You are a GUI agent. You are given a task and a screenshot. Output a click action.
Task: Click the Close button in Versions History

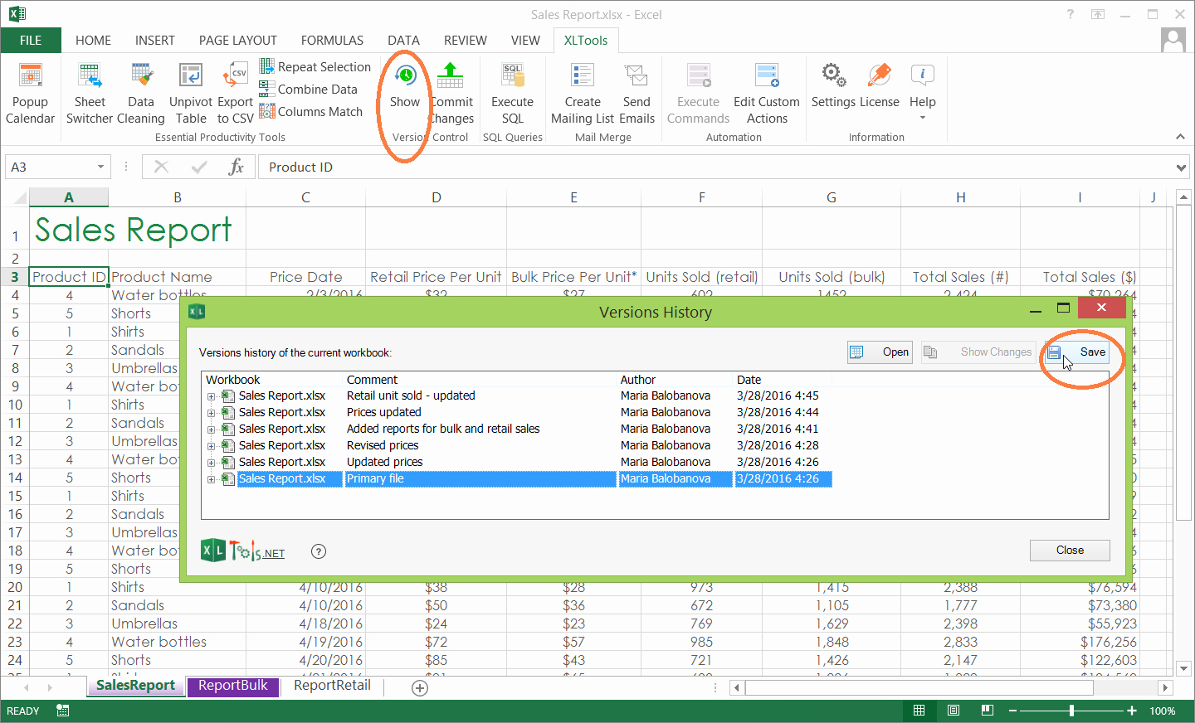(x=1069, y=551)
